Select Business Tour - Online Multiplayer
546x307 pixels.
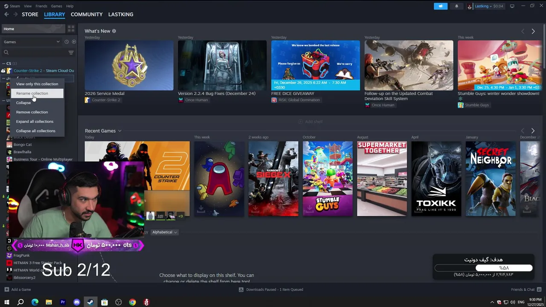point(43,159)
